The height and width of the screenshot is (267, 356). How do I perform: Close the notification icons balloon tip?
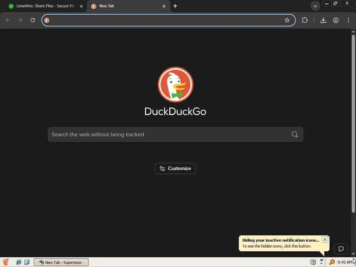point(325,240)
